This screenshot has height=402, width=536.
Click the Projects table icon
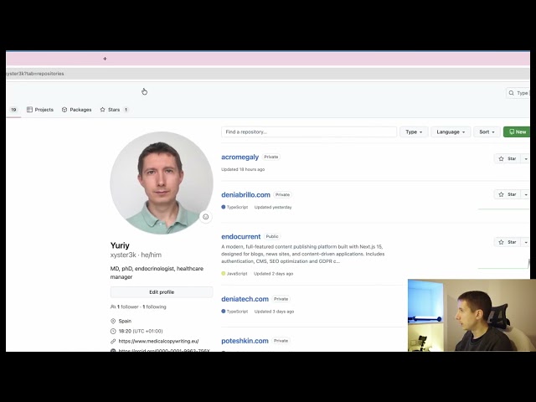coord(30,110)
